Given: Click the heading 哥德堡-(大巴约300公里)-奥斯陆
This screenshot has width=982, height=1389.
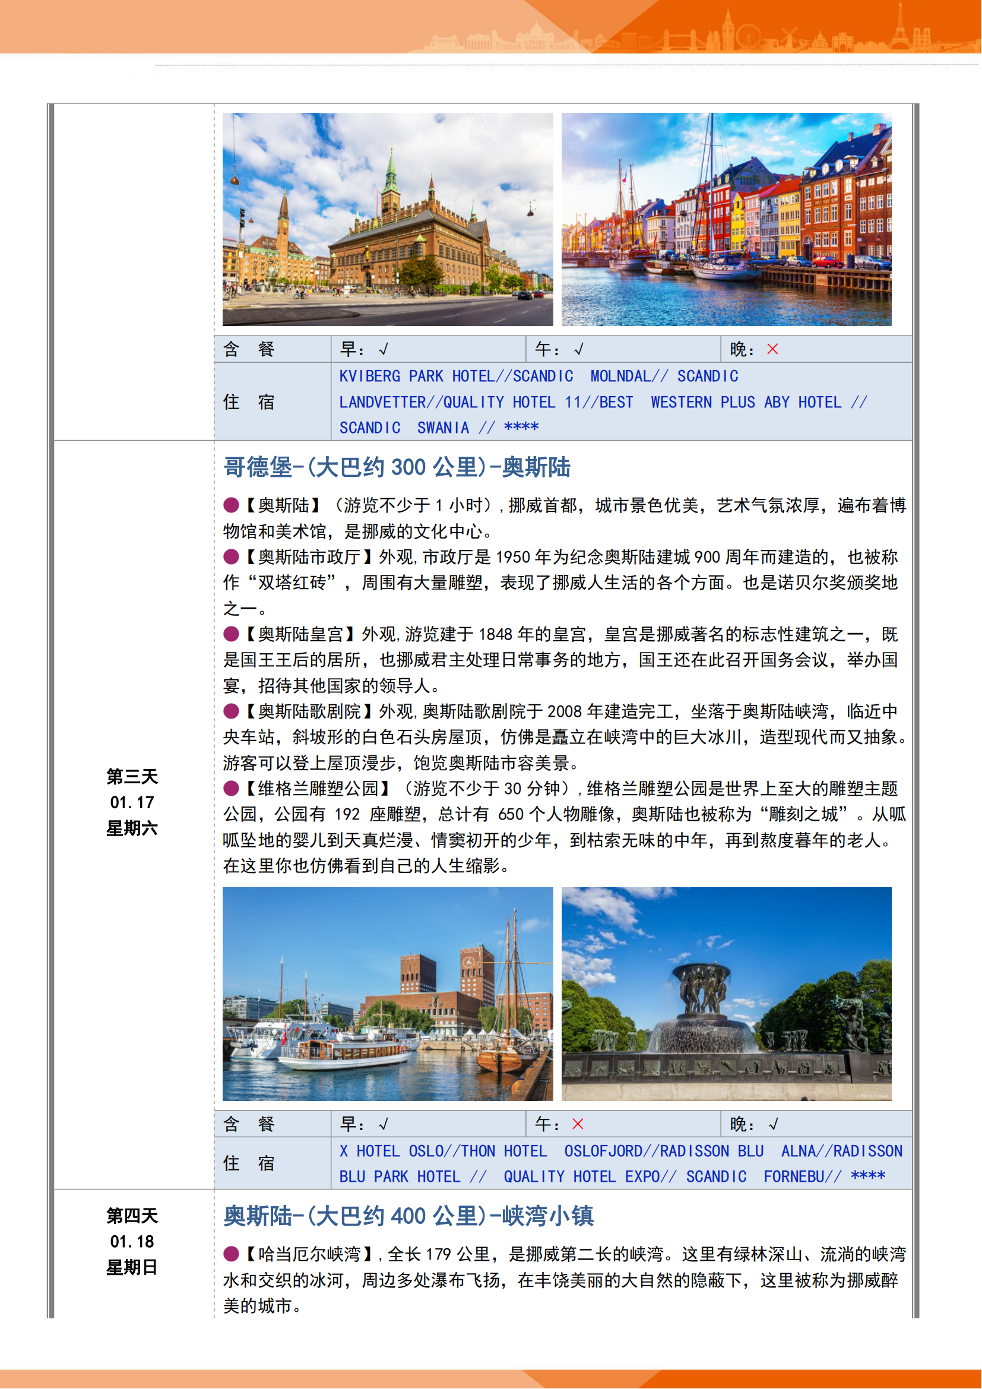Looking at the screenshot, I should pos(397,467).
